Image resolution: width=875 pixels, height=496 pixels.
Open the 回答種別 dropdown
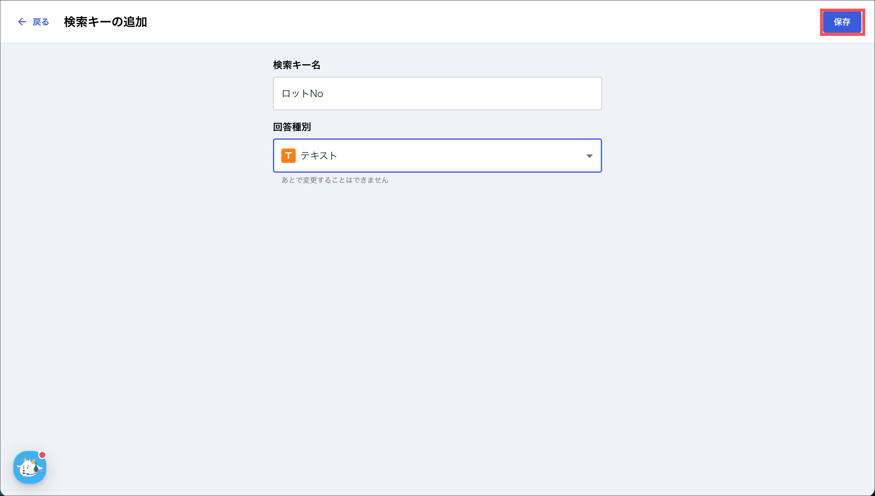437,155
